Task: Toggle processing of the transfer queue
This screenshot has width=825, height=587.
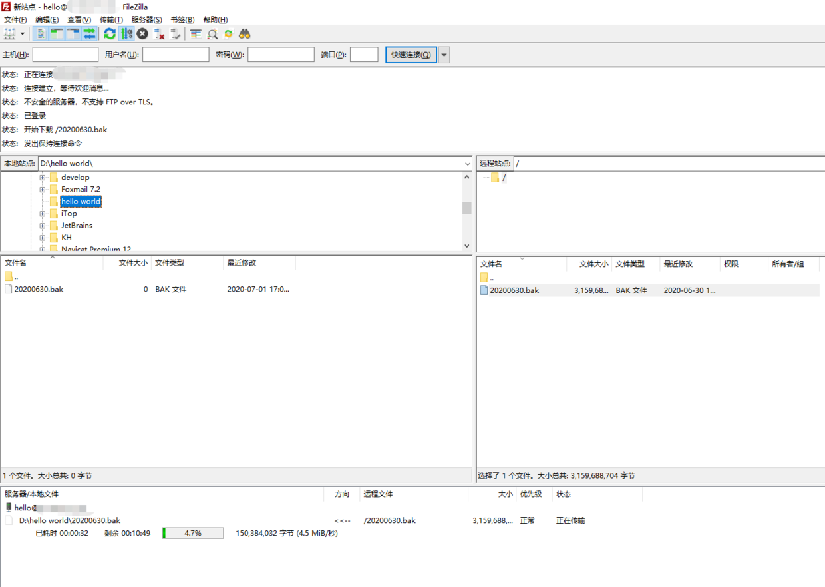Action: pos(126,34)
